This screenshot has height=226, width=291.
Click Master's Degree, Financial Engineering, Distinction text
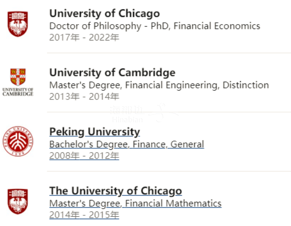coord(159,85)
